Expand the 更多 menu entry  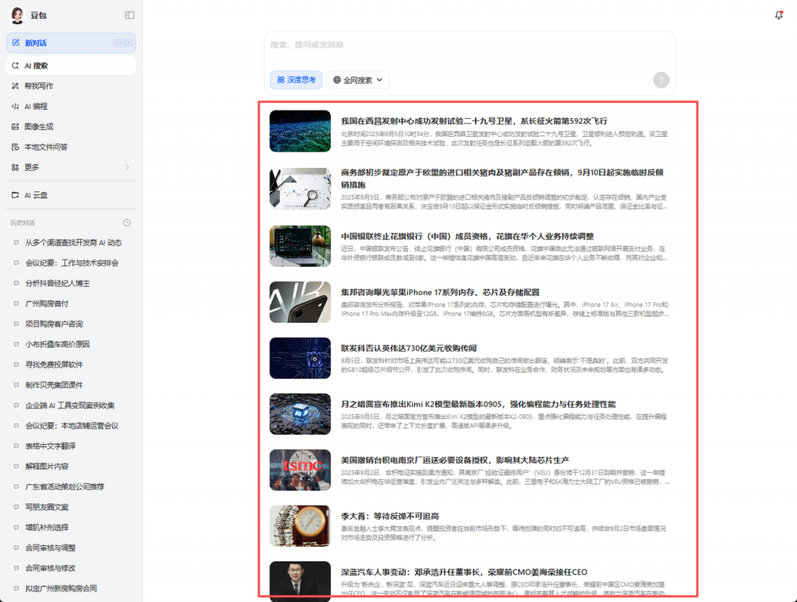point(71,167)
